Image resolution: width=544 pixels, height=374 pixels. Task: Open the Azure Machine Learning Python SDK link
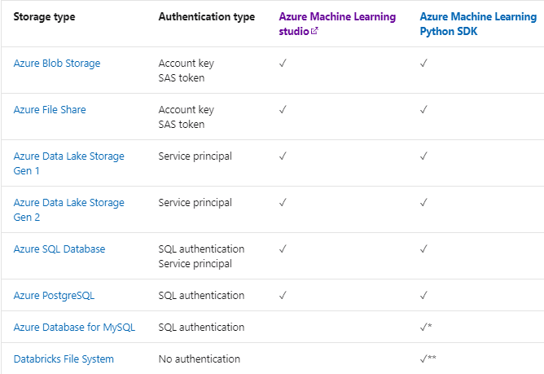tap(478, 24)
